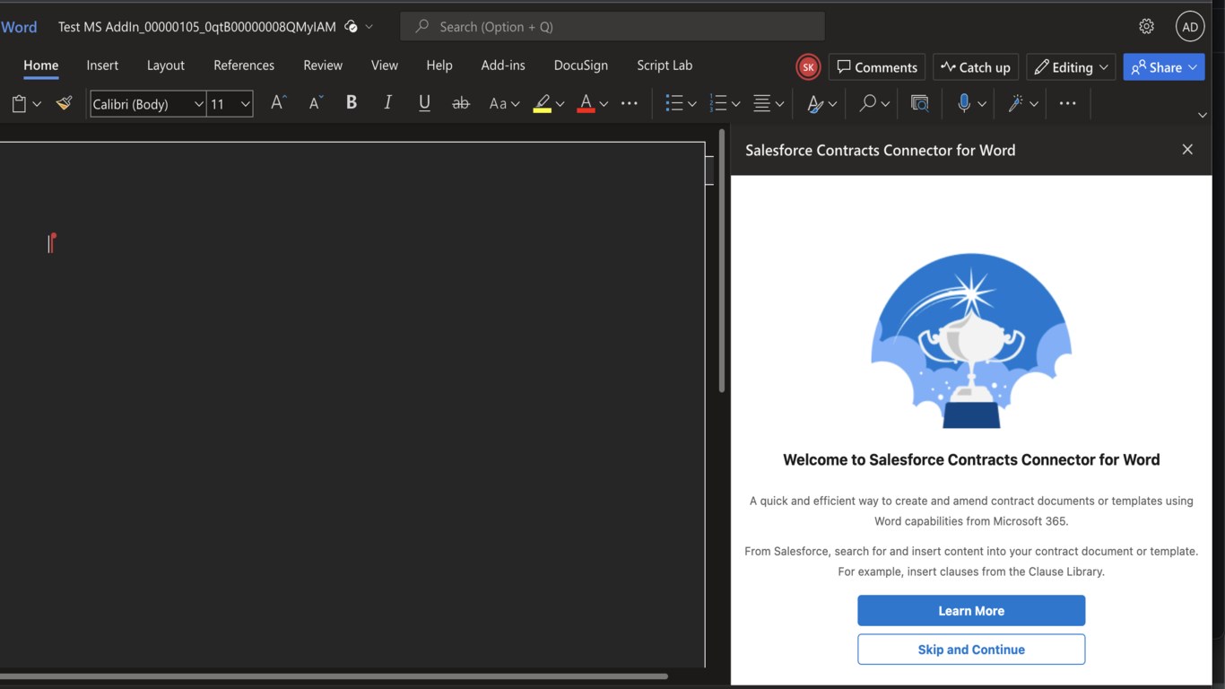Screen dimensions: 1225x689
Task: Click the SK collaborator avatar
Action: coord(808,67)
